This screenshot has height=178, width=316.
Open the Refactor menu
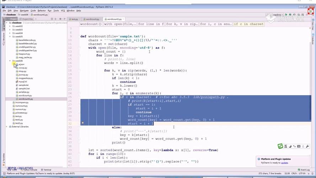pyautogui.click(x=42, y=10)
